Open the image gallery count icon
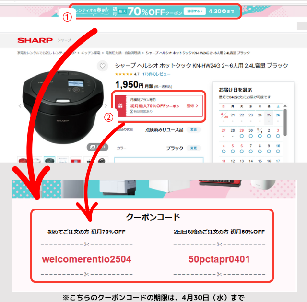This screenshot has width=307, height=302. 97,147
